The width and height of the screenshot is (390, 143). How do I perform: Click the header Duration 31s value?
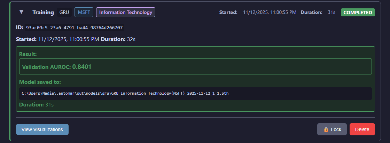[x=331, y=12]
